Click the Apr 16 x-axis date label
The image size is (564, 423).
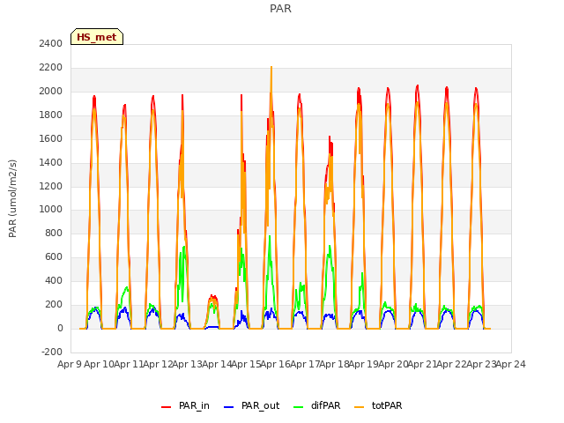click(x=275, y=364)
